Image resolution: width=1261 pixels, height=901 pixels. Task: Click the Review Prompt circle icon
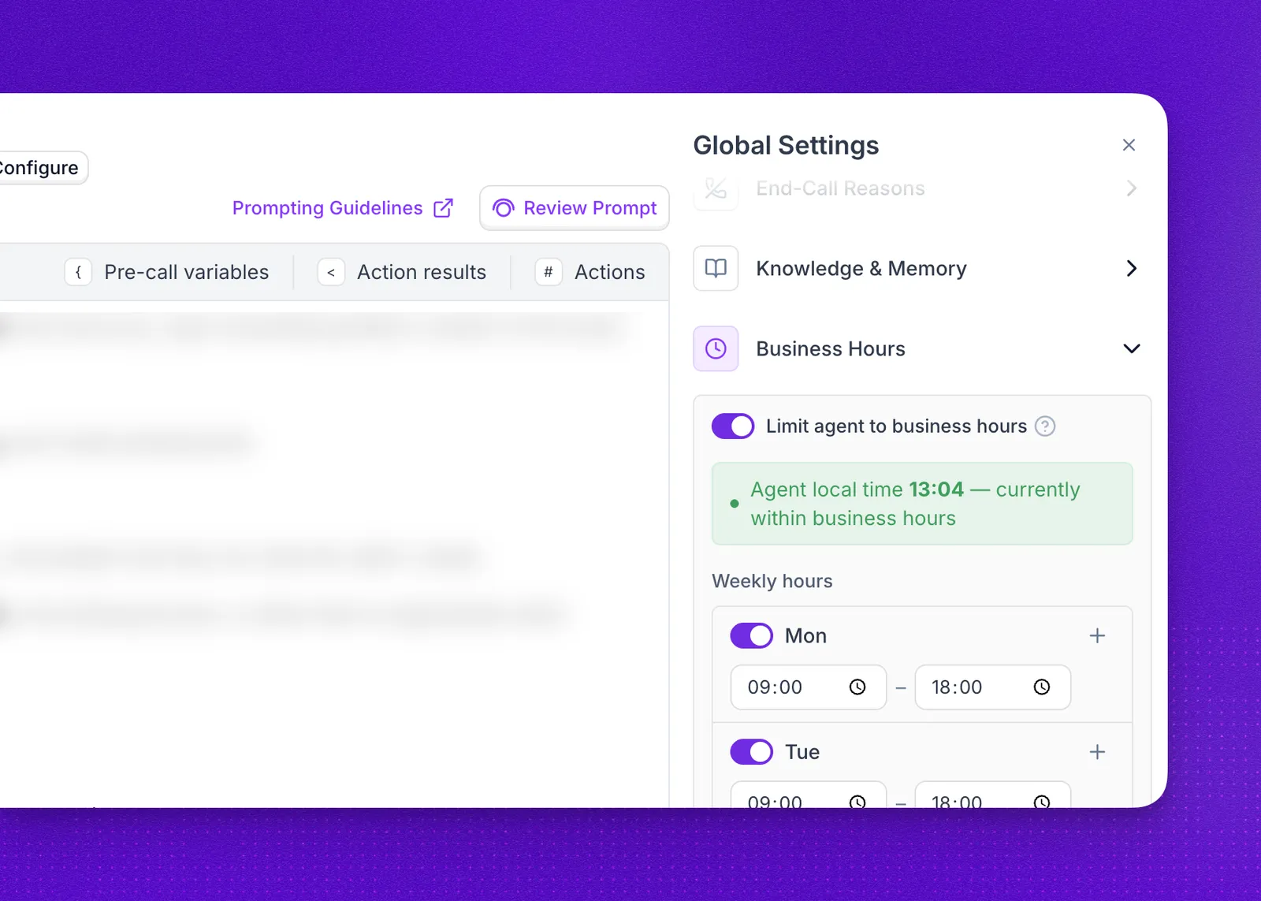tap(503, 208)
